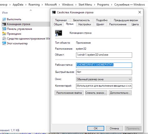148x134 pixels.
Task: Click the Рабочая папка input field
Action: pyautogui.click(x=104, y=65)
